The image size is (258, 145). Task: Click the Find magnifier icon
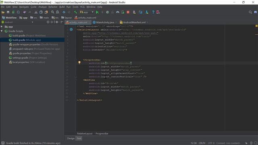point(52,12)
